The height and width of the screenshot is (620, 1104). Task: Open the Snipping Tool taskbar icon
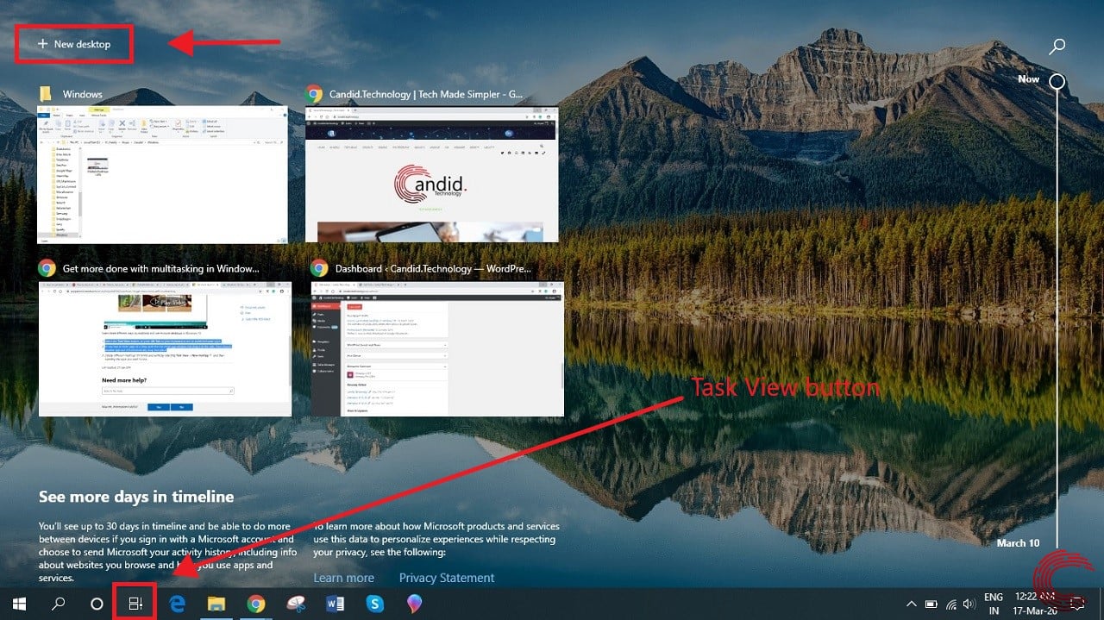tap(296, 604)
